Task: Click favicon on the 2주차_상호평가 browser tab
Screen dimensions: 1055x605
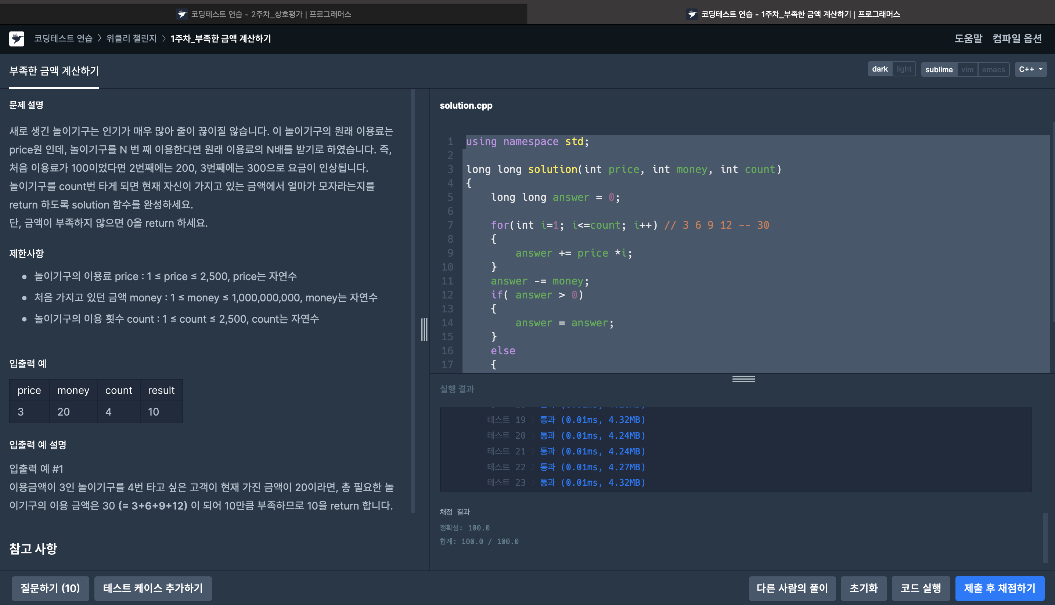Action: click(182, 14)
